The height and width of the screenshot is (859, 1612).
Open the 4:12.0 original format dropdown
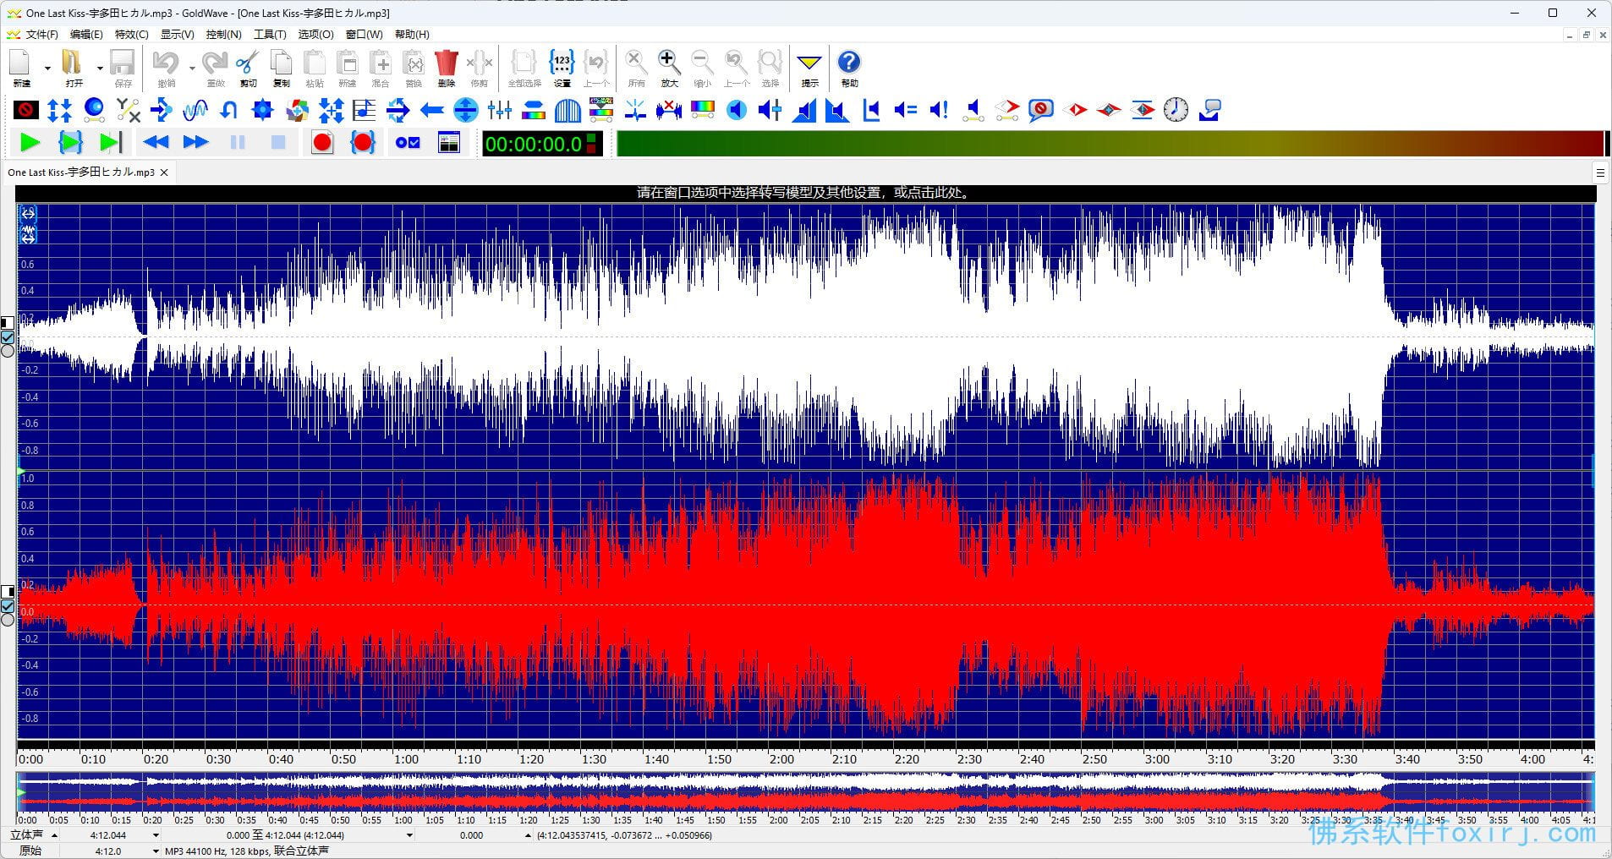[156, 851]
